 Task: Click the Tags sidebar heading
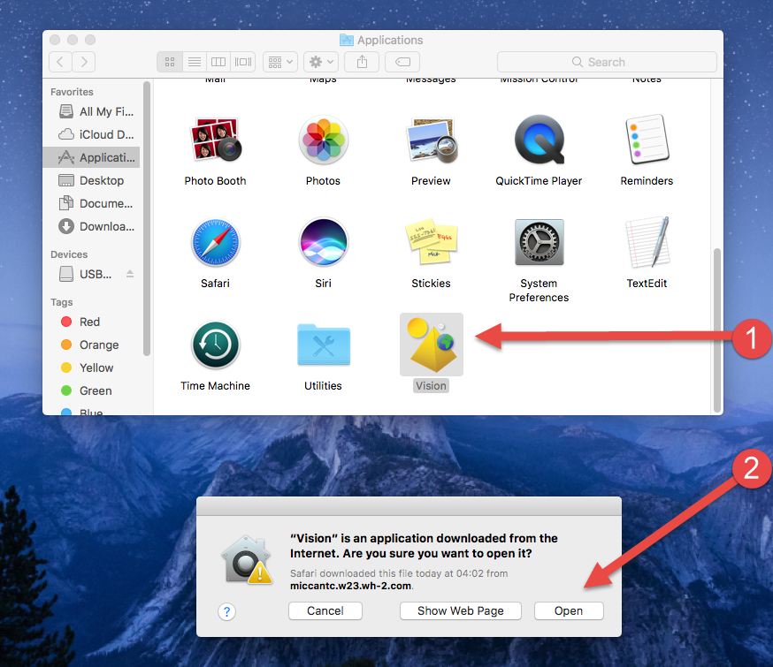click(62, 302)
